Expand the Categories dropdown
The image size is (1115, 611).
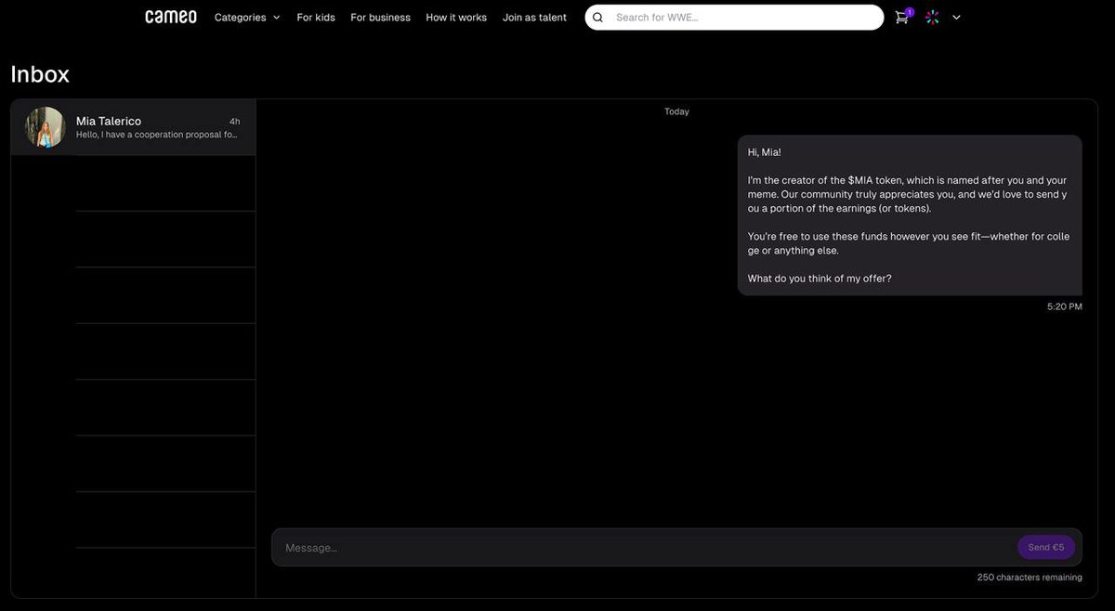tap(247, 17)
